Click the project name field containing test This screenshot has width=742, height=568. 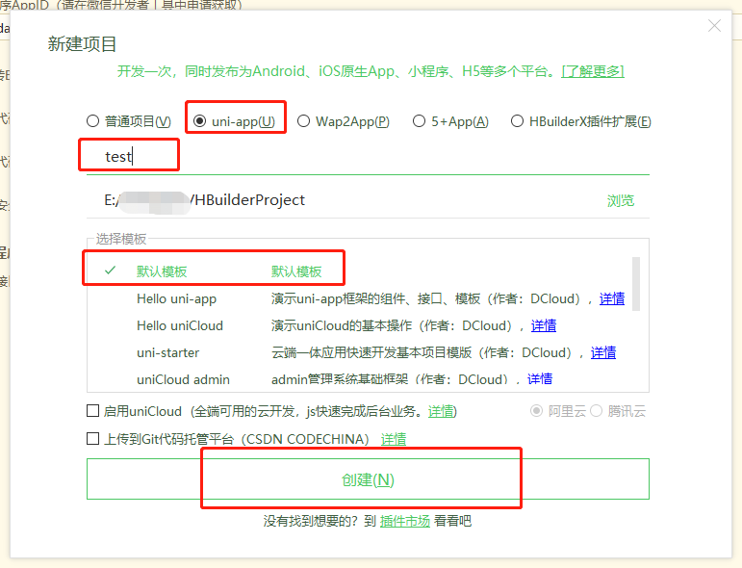[368, 157]
